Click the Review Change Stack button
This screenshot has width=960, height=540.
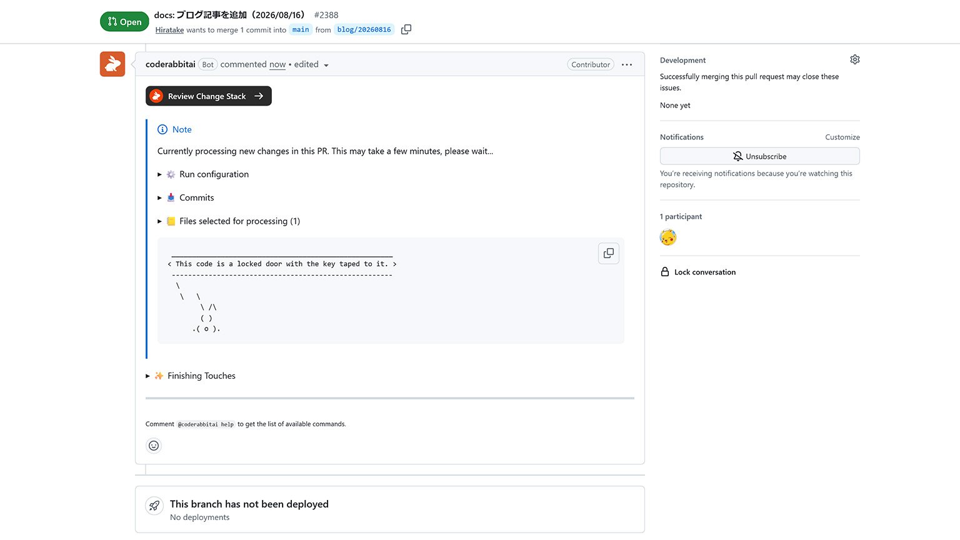pyautogui.click(x=209, y=96)
